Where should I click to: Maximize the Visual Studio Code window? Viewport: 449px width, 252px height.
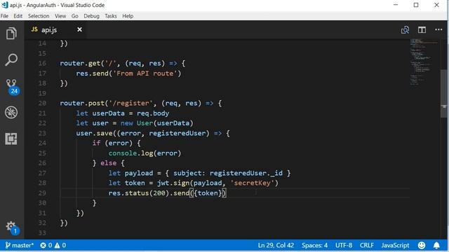416,5
